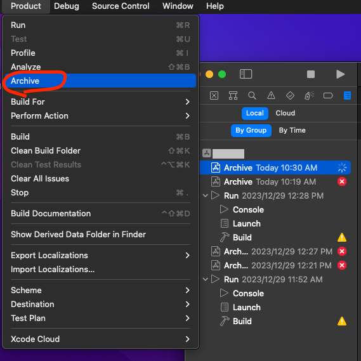
Task: Choose Import Localizations…
Action: [x=100, y=270]
